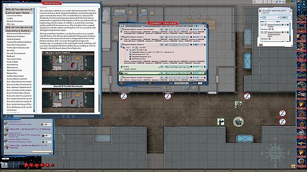Select the round robot token on the map

pos(238,122)
